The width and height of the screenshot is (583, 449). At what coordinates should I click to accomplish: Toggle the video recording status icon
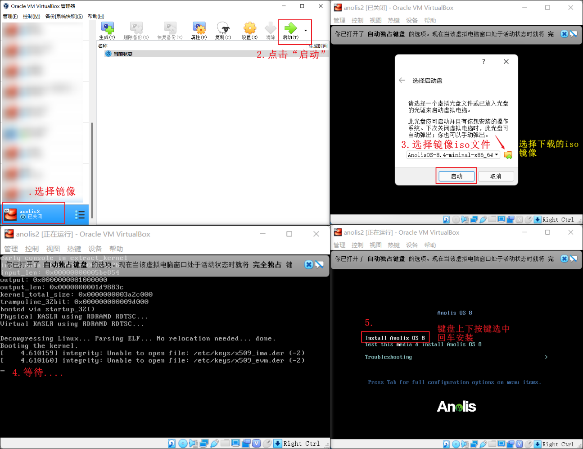tap(510, 444)
